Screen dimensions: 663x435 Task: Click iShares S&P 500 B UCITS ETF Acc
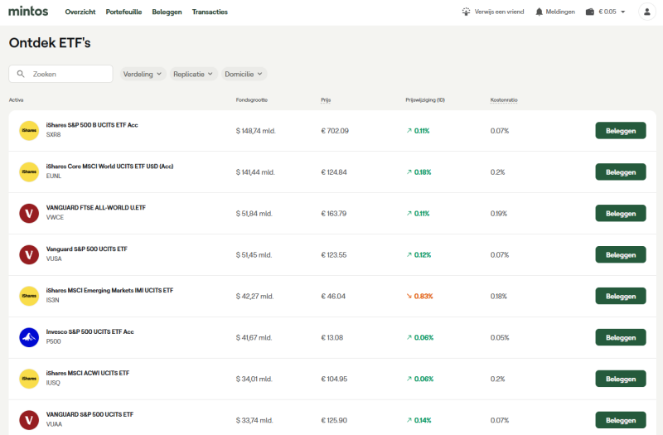point(92,125)
